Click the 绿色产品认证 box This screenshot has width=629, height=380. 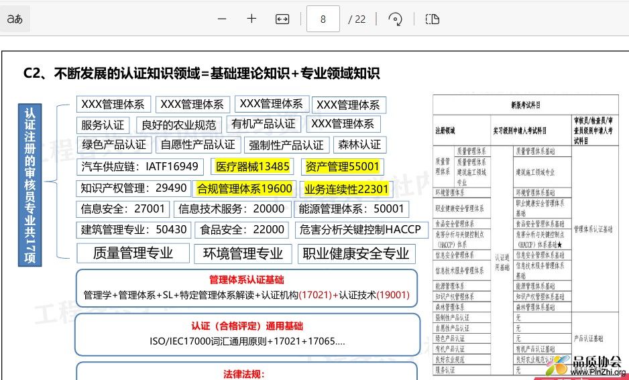tap(114, 145)
